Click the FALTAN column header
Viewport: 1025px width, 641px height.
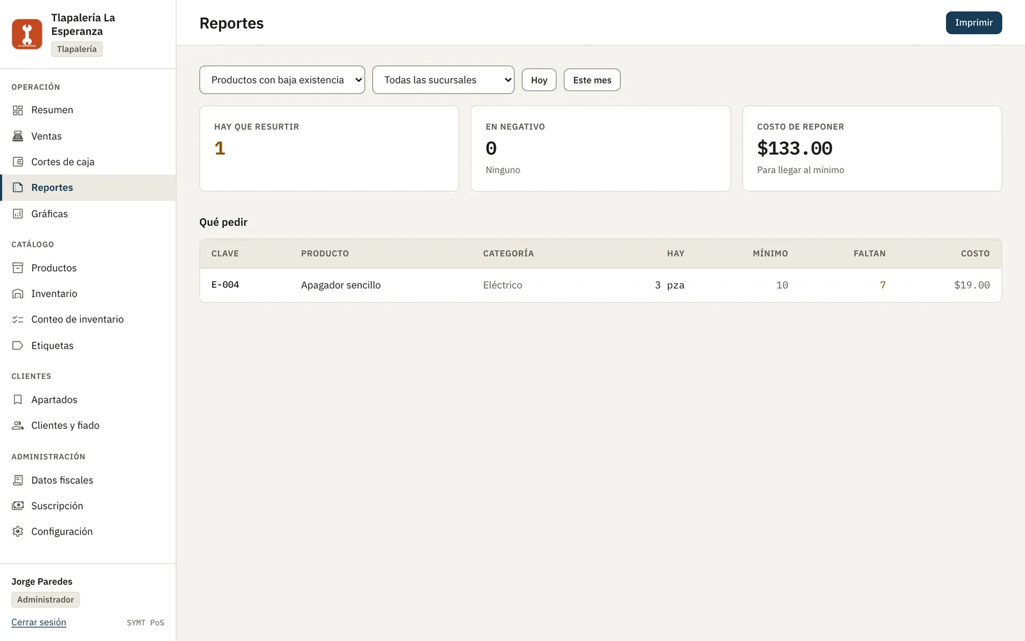(869, 253)
